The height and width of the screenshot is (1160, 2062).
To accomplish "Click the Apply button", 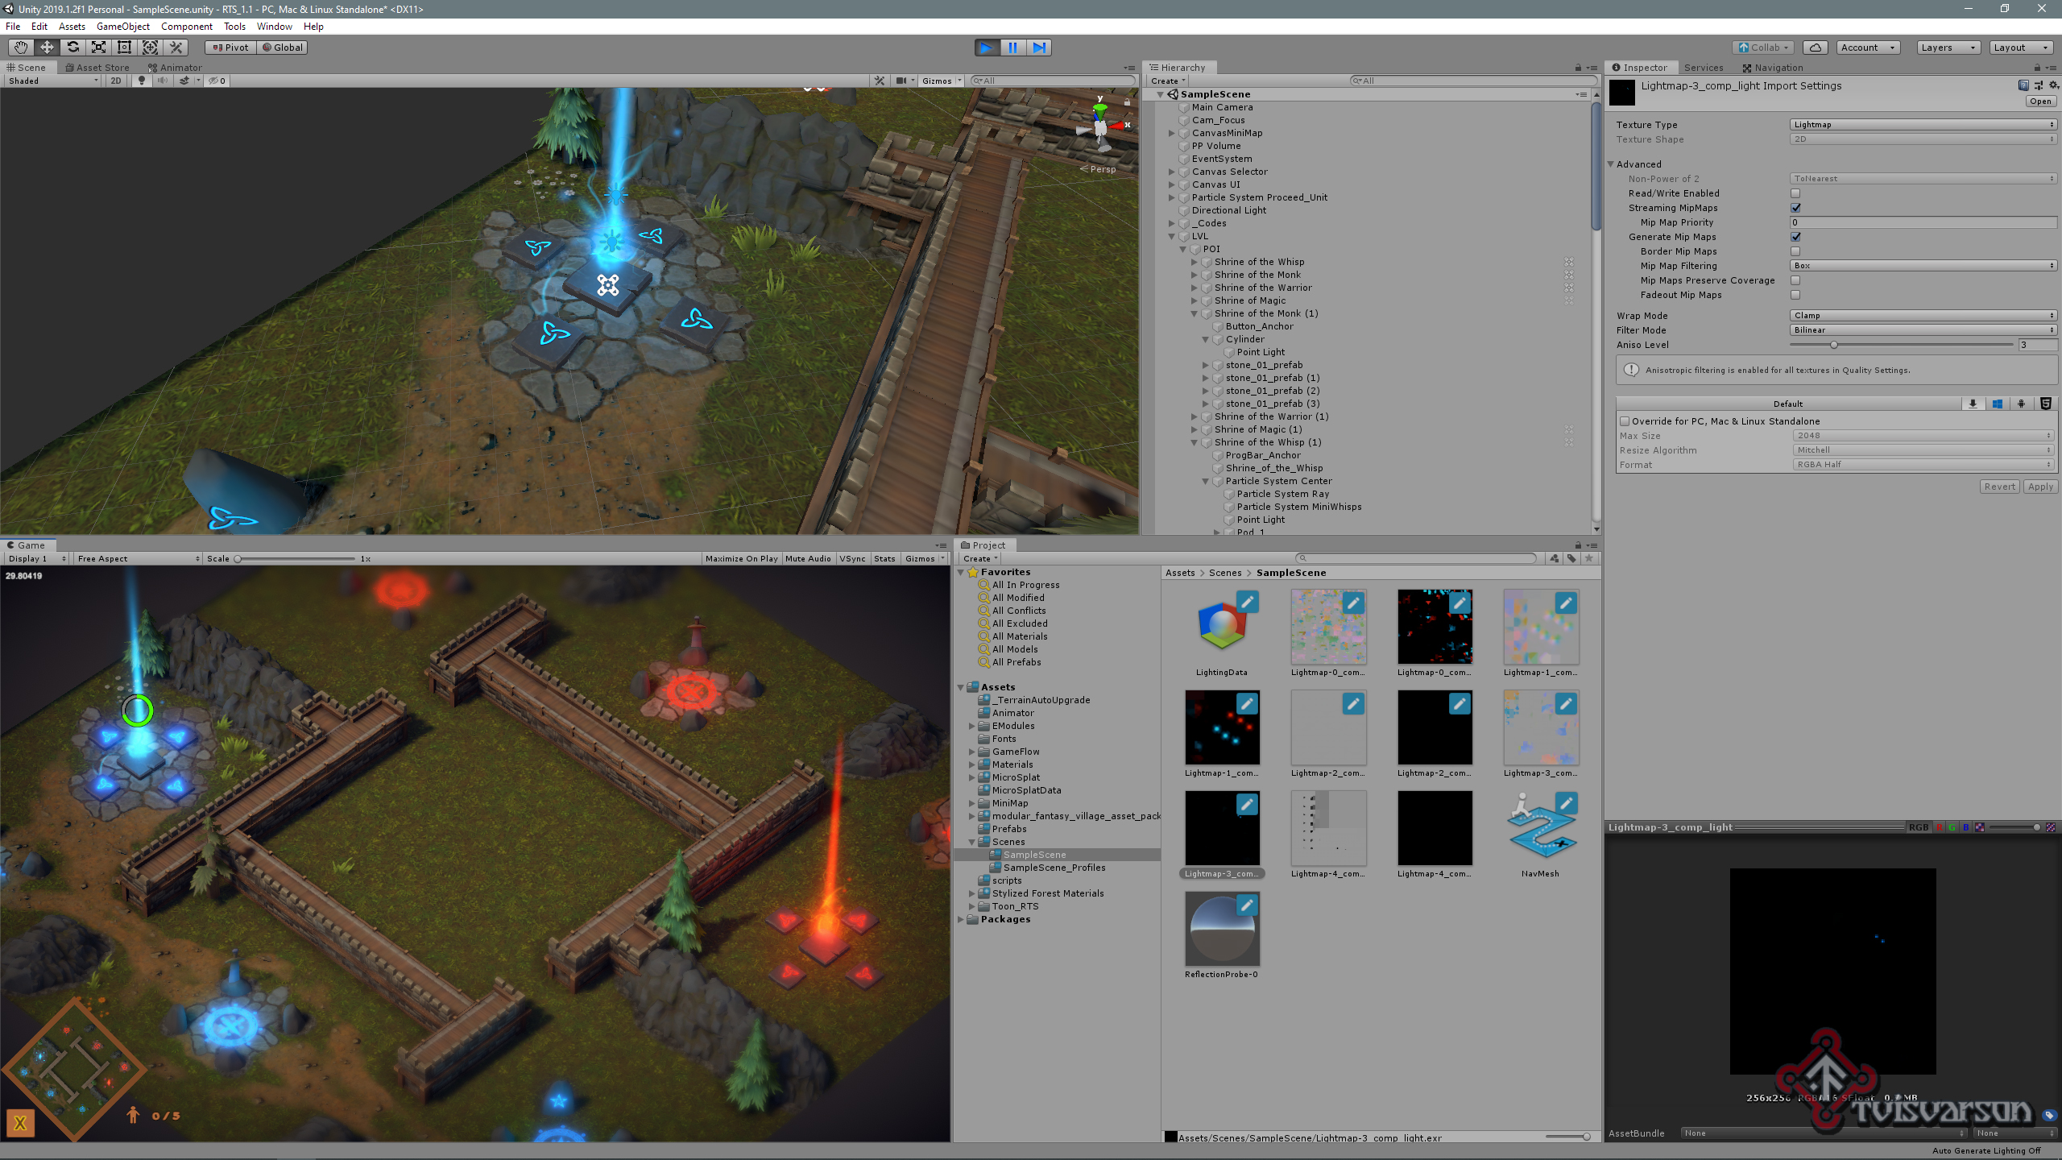I will pos(2039,487).
